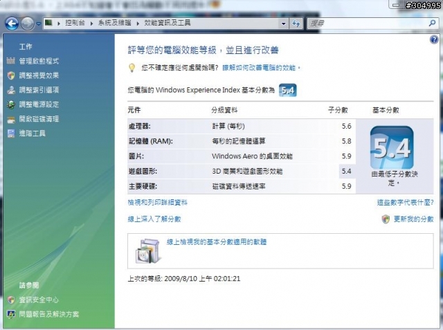Click the icon beside 進階工具
The height and width of the screenshot is (330, 443).
[11, 134]
